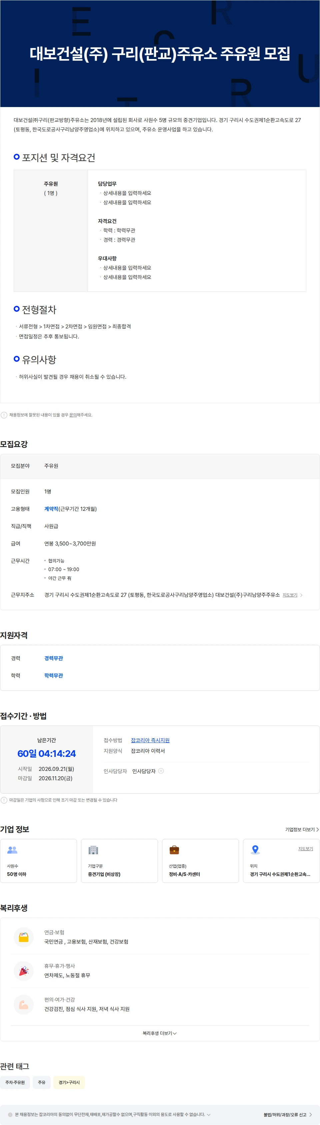Click the 계약직 employment type link
The width and height of the screenshot is (320, 1125).
point(51,509)
